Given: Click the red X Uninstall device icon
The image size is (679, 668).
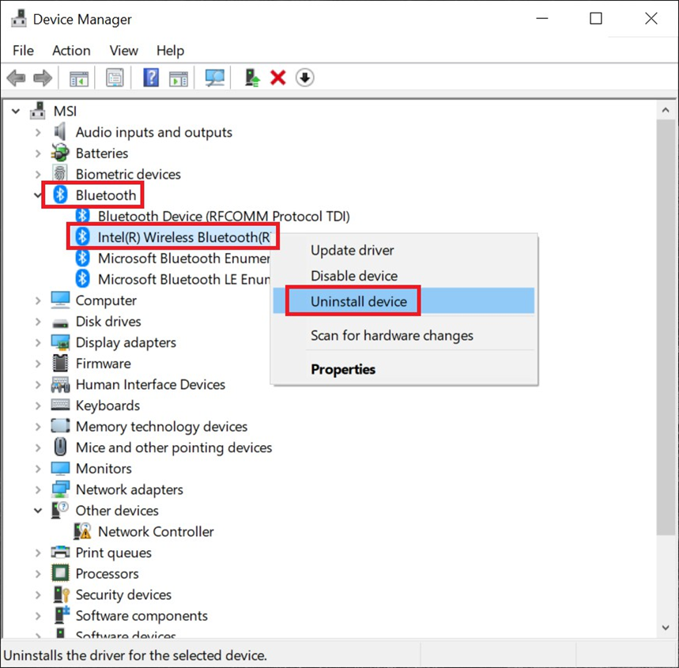Looking at the screenshot, I should [278, 78].
